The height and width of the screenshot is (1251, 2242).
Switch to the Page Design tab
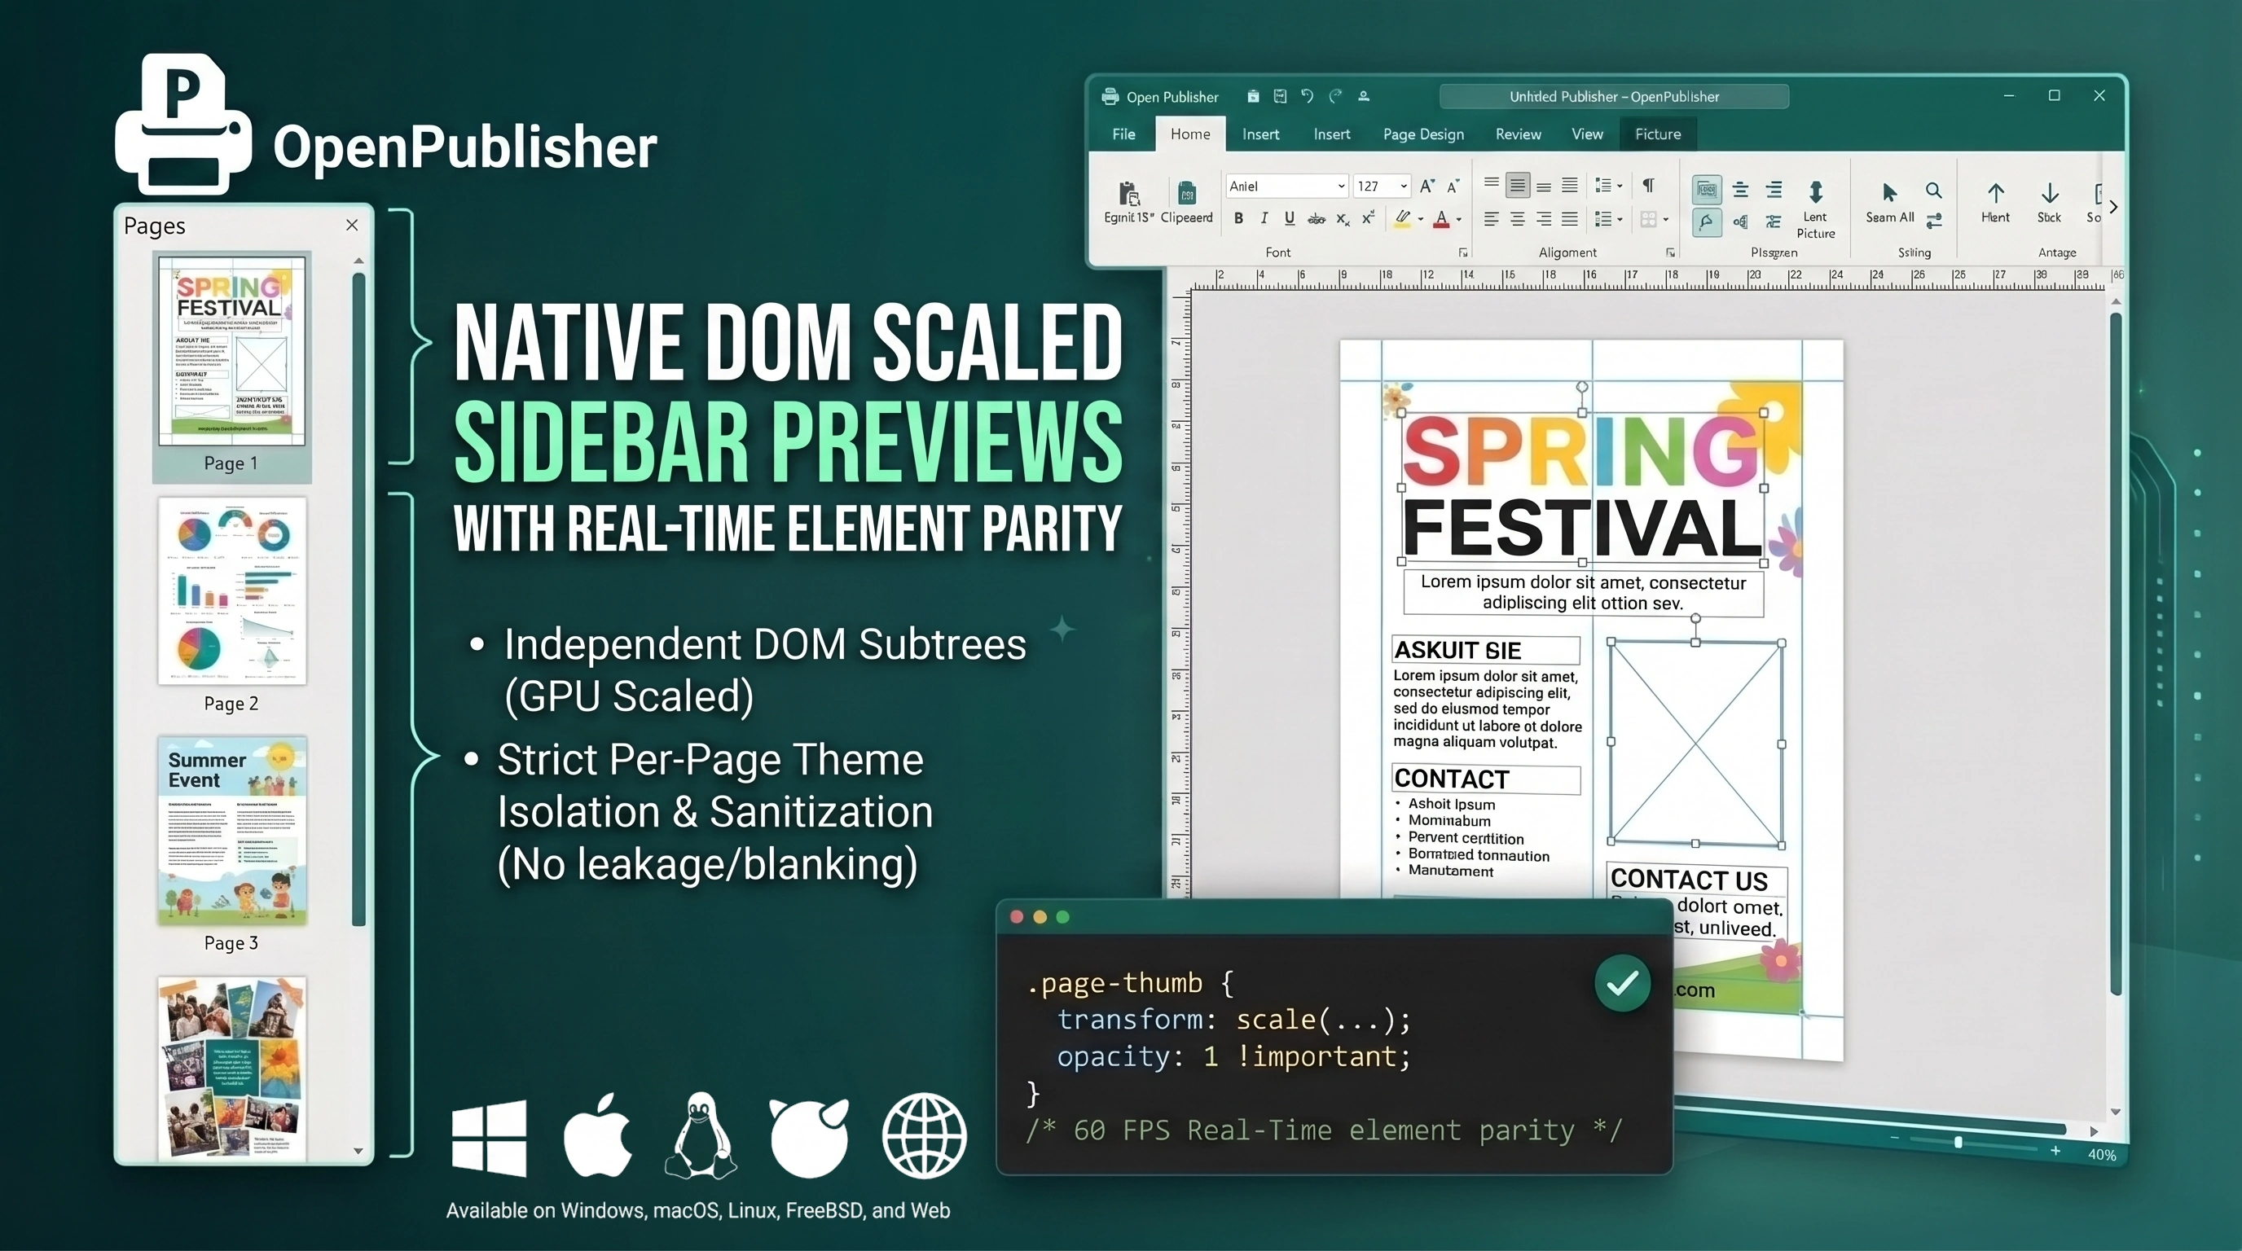pos(1423,134)
